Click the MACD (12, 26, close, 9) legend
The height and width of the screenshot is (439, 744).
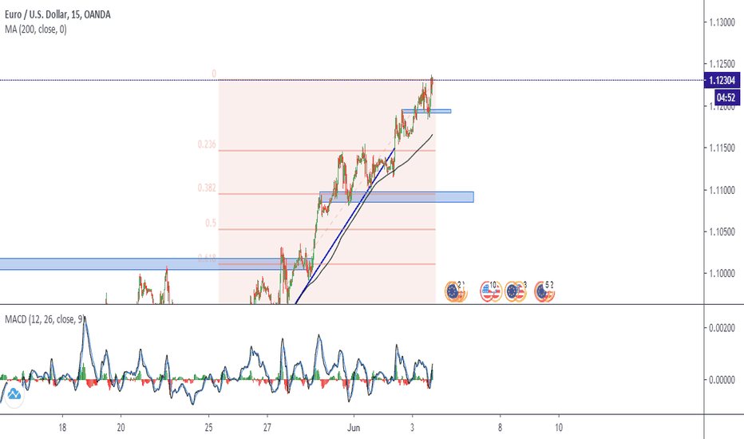[44, 319]
